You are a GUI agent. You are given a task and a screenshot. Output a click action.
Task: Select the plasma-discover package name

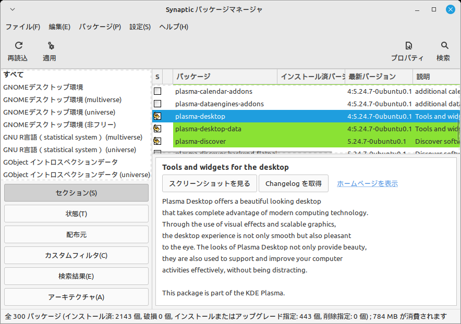click(200, 141)
